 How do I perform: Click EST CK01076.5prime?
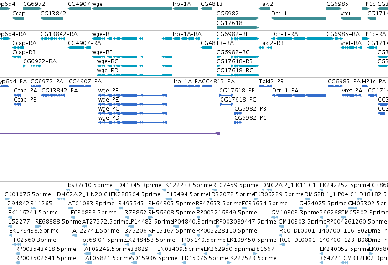pyautogui.click(x=28, y=194)
